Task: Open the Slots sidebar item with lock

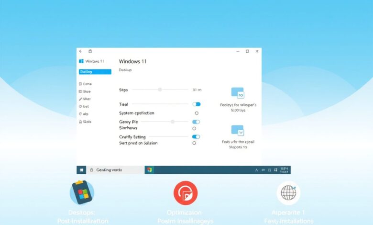Action: [85, 122]
